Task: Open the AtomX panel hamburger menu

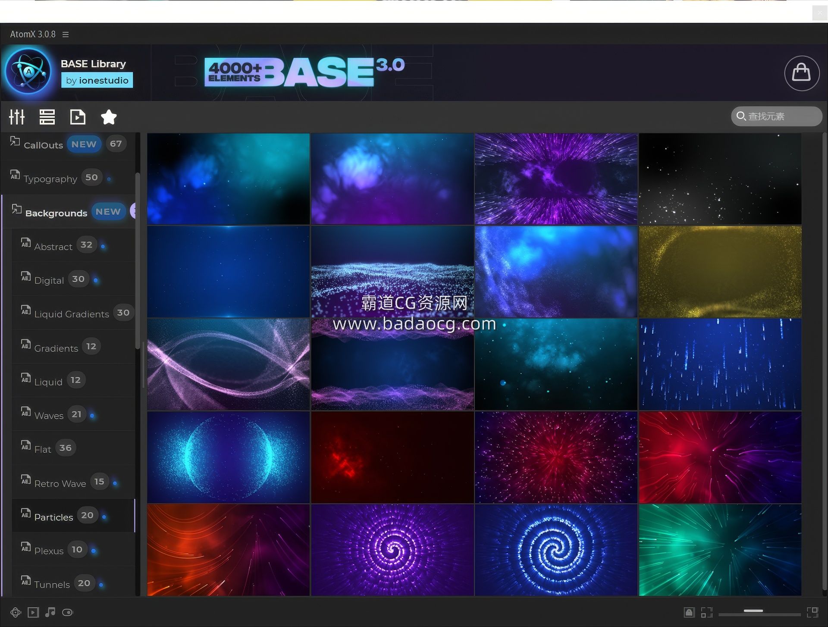Action: [x=66, y=34]
